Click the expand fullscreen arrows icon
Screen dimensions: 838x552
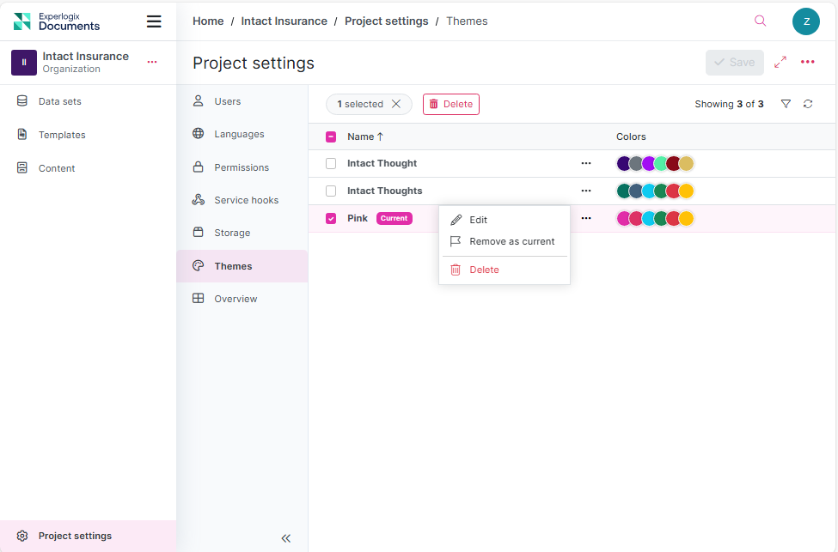pyautogui.click(x=780, y=63)
